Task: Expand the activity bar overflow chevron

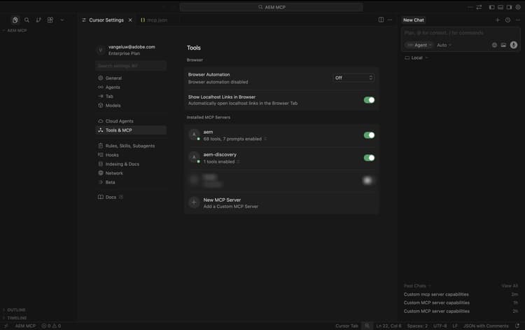Action: point(62,20)
